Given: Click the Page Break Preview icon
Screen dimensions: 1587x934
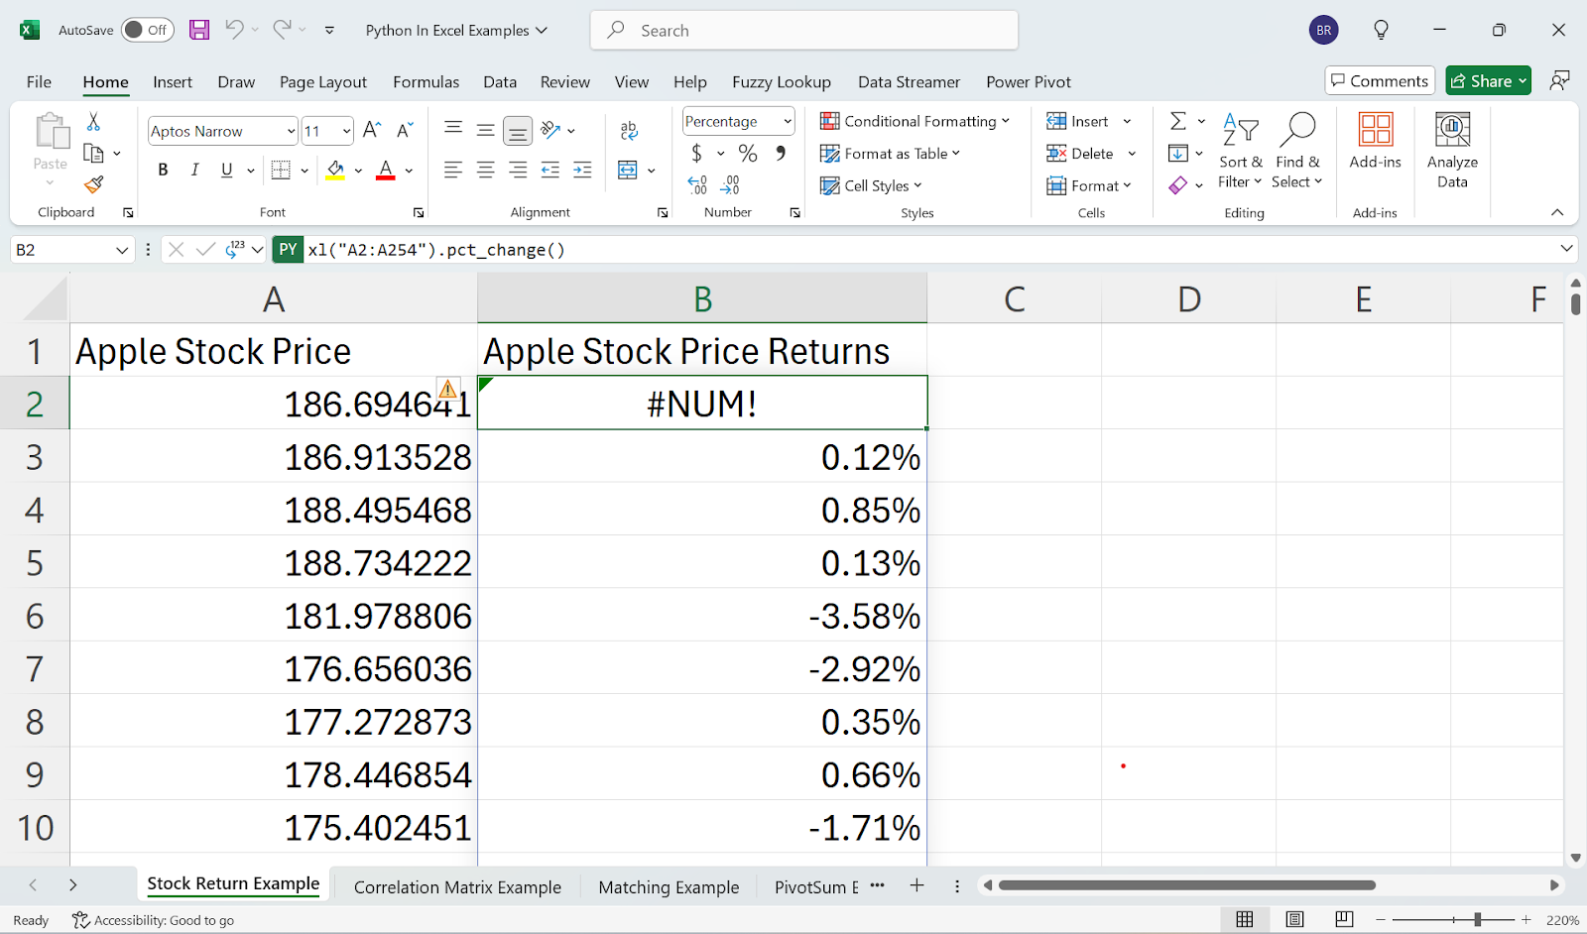Looking at the screenshot, I should pyautogui.click(x=1344, y=919).
